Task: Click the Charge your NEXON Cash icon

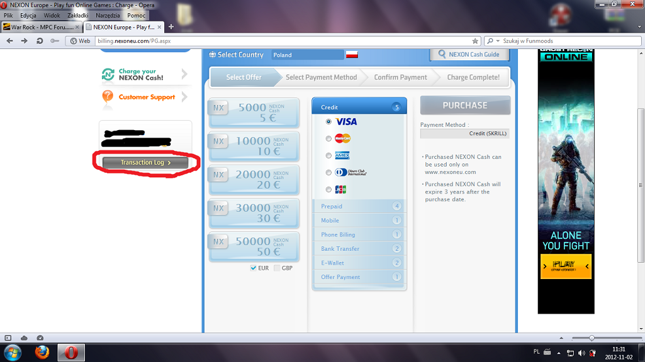Action: point(108,74)
